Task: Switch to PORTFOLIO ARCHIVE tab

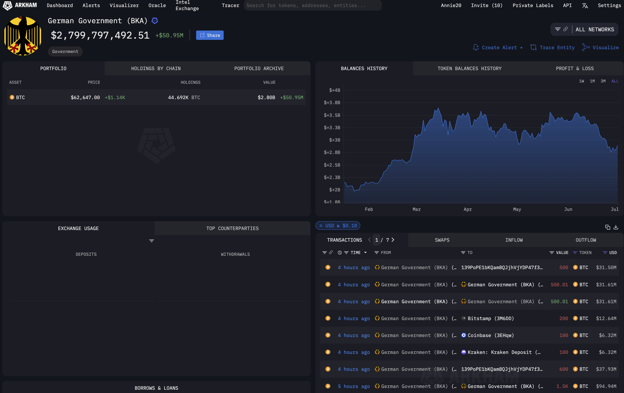Action: (x=259, y=68)
